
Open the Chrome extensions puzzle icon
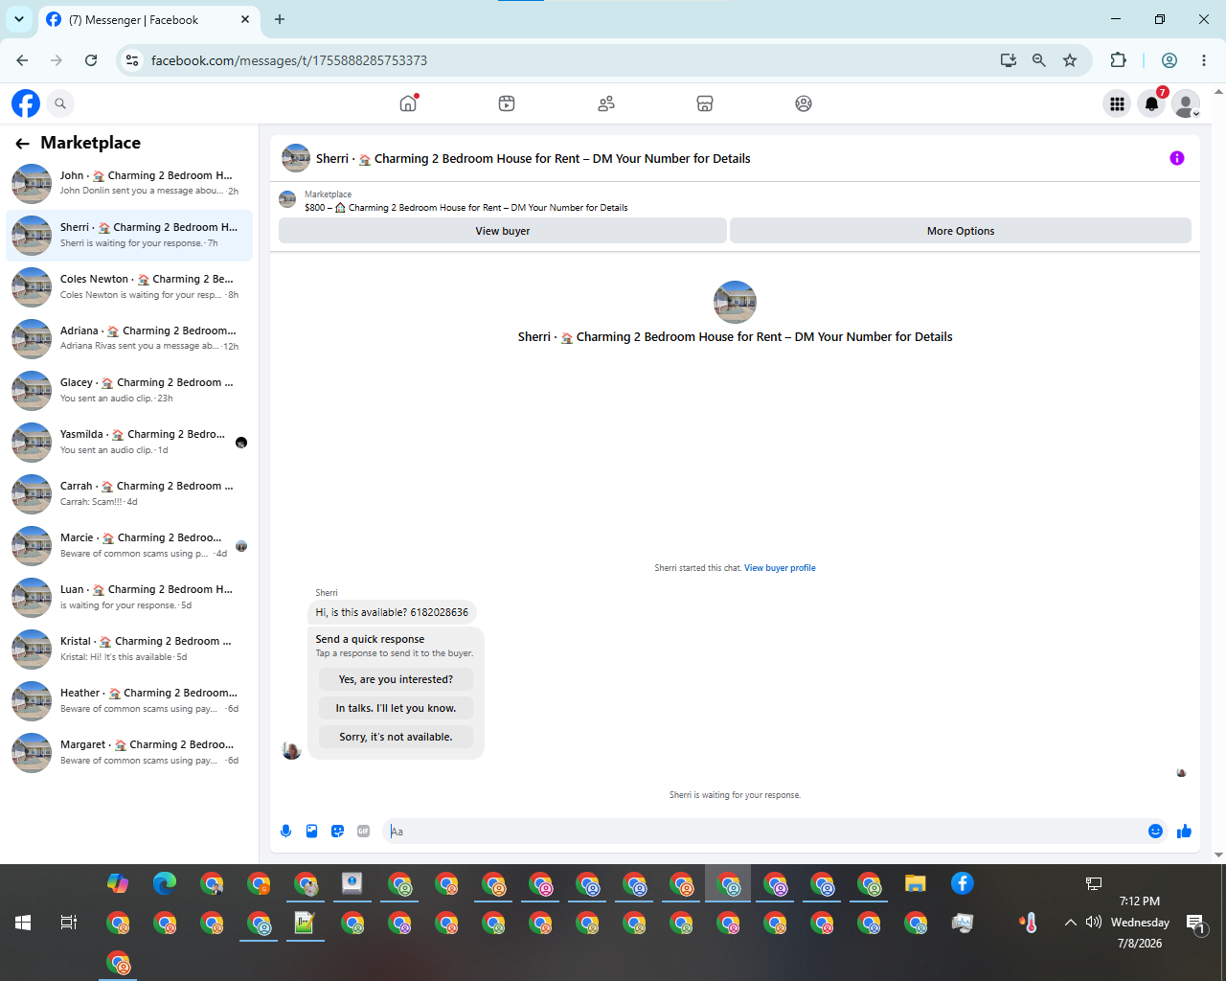[1118, 60]
